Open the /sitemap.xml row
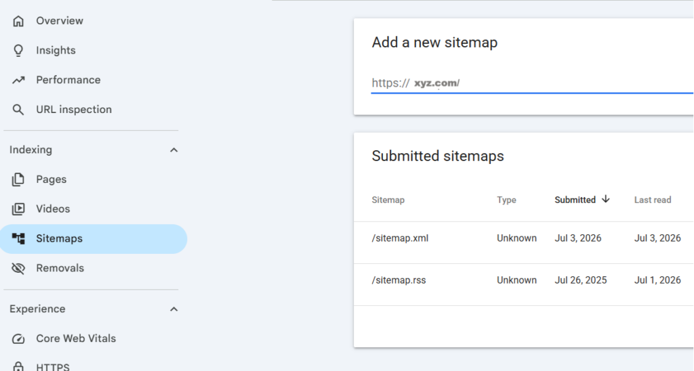 524,243
